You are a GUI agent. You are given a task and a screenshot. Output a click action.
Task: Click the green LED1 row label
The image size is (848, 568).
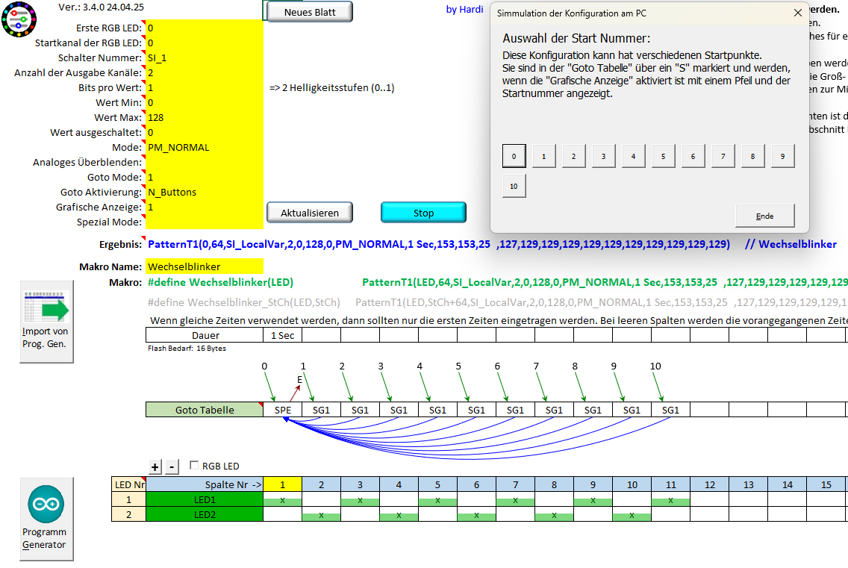(205, 500)
